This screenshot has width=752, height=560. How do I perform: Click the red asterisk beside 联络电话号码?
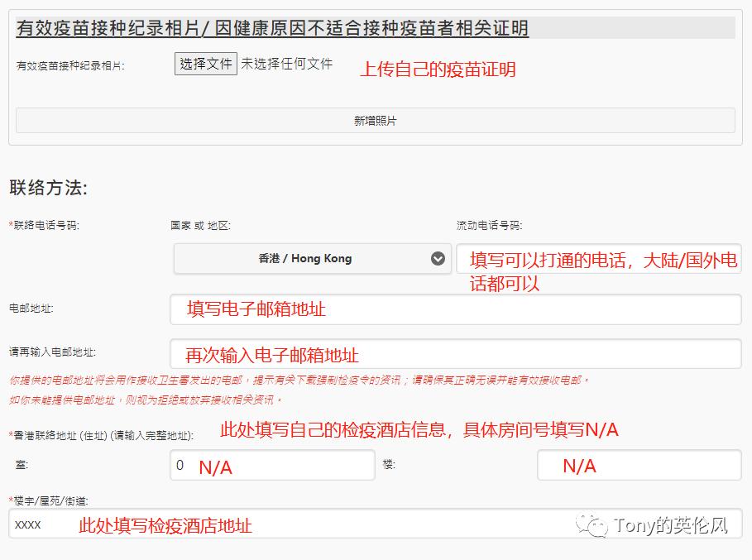(x=11, y=223)
